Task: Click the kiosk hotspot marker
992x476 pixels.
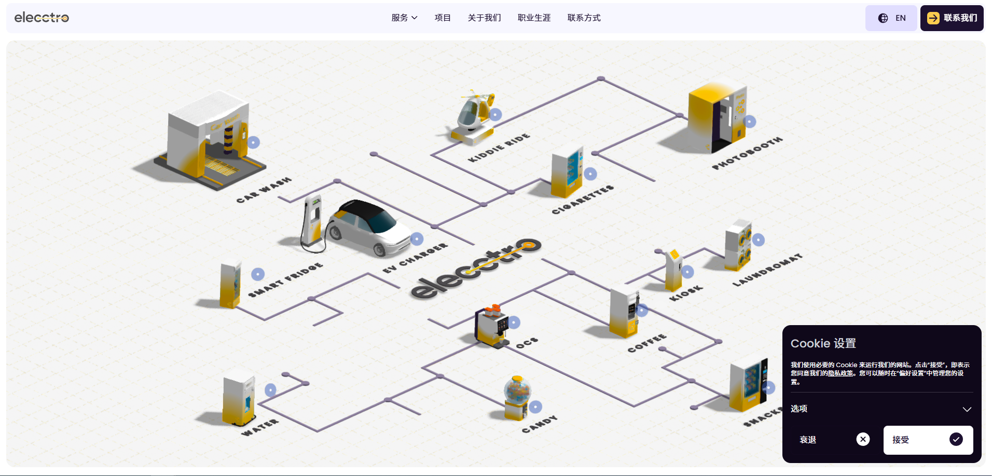Action: point(687,272)
